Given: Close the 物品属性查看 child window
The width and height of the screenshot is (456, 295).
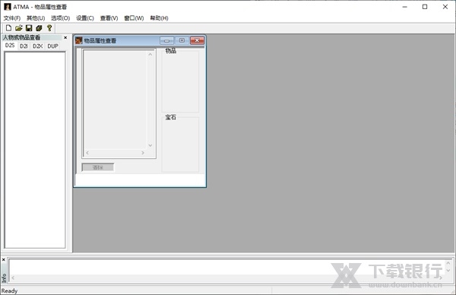Looking at the screenshot, I should point(197,40).
